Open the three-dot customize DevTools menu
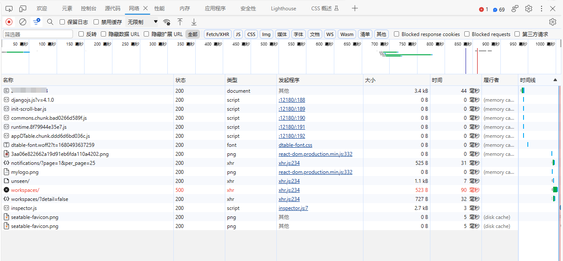563x261 pixels. 542,9
